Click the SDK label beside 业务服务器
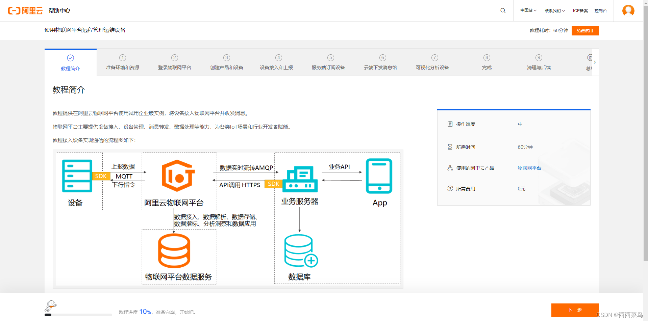The image size is (648, 321). coord(273,184)
